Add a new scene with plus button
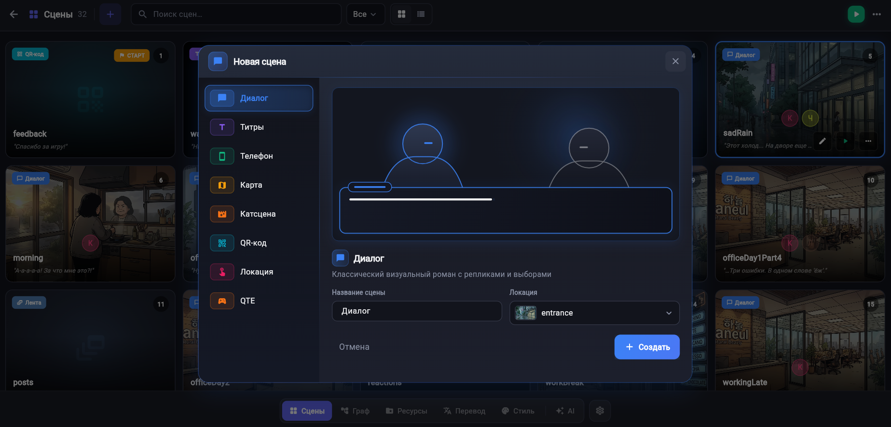The height and width of the screenshot is (427, 891). [110, 14]
